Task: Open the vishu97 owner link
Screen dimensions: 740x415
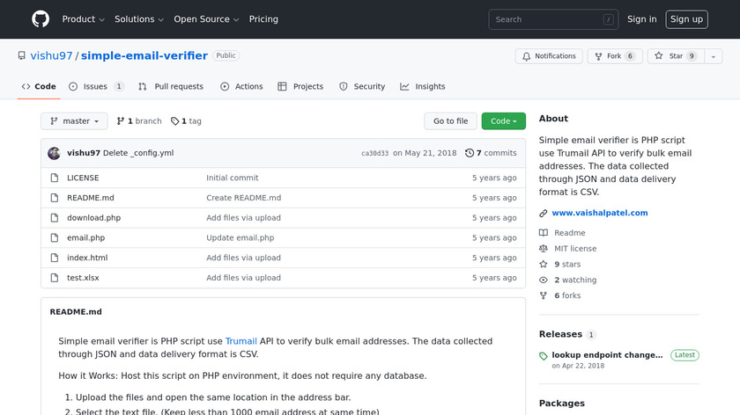Action: (51, 55)
